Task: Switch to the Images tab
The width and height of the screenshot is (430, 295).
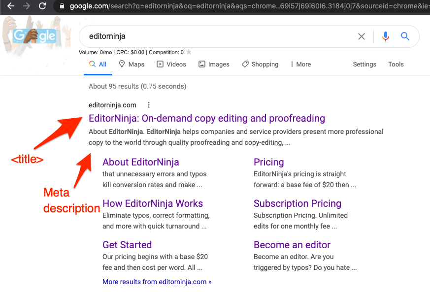Action: point(214,64)
